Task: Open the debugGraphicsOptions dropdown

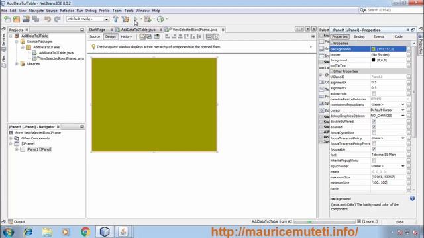Action: coord(403,116)
